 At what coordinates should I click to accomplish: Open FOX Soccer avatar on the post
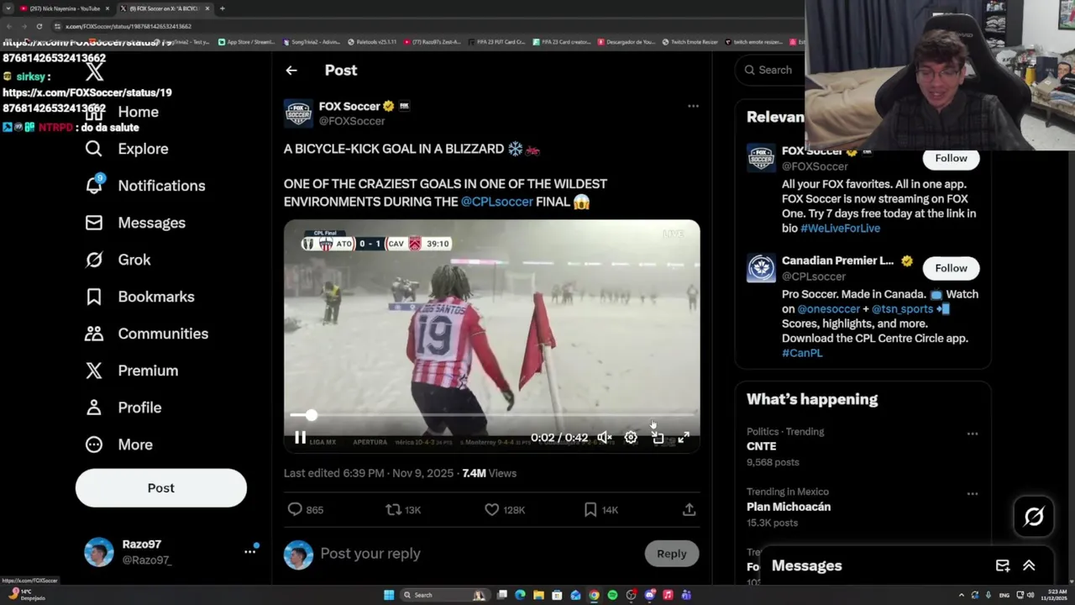298,113
